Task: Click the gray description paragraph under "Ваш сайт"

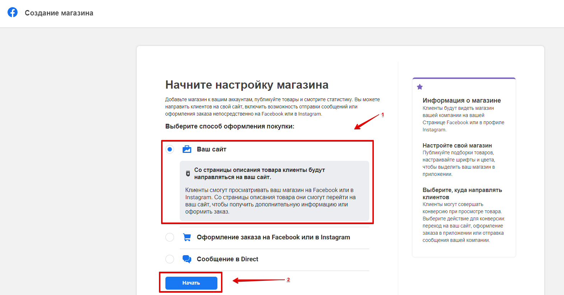Action: (x=271, y=201)
